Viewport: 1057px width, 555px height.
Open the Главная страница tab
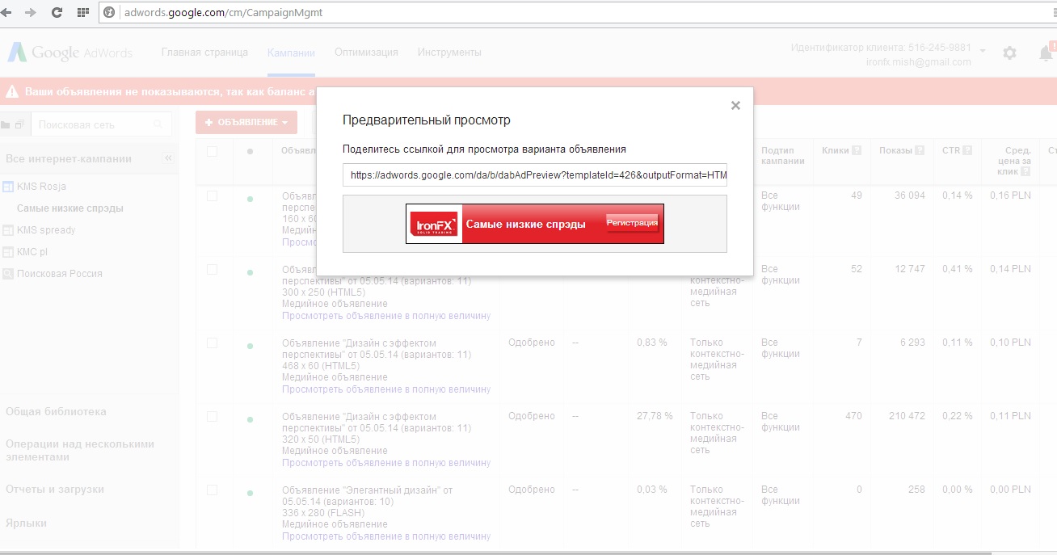(x=204, y=53)
